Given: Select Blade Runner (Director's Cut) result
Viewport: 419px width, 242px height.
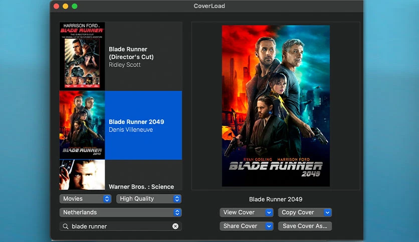Looking at the screenshot, I should (x=121, y=56).
